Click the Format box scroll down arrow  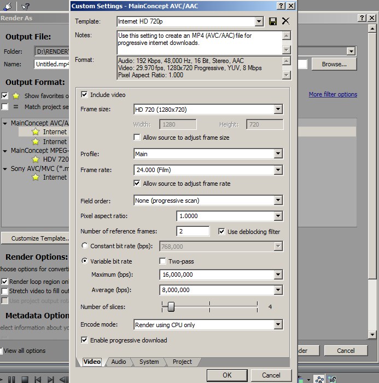(287, 75)
